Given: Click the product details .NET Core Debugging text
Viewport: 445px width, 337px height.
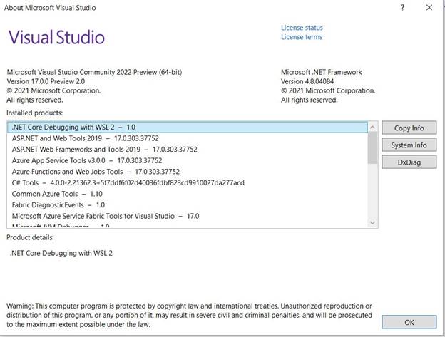Looking at the screenshot, I should (x=61, y=253).
